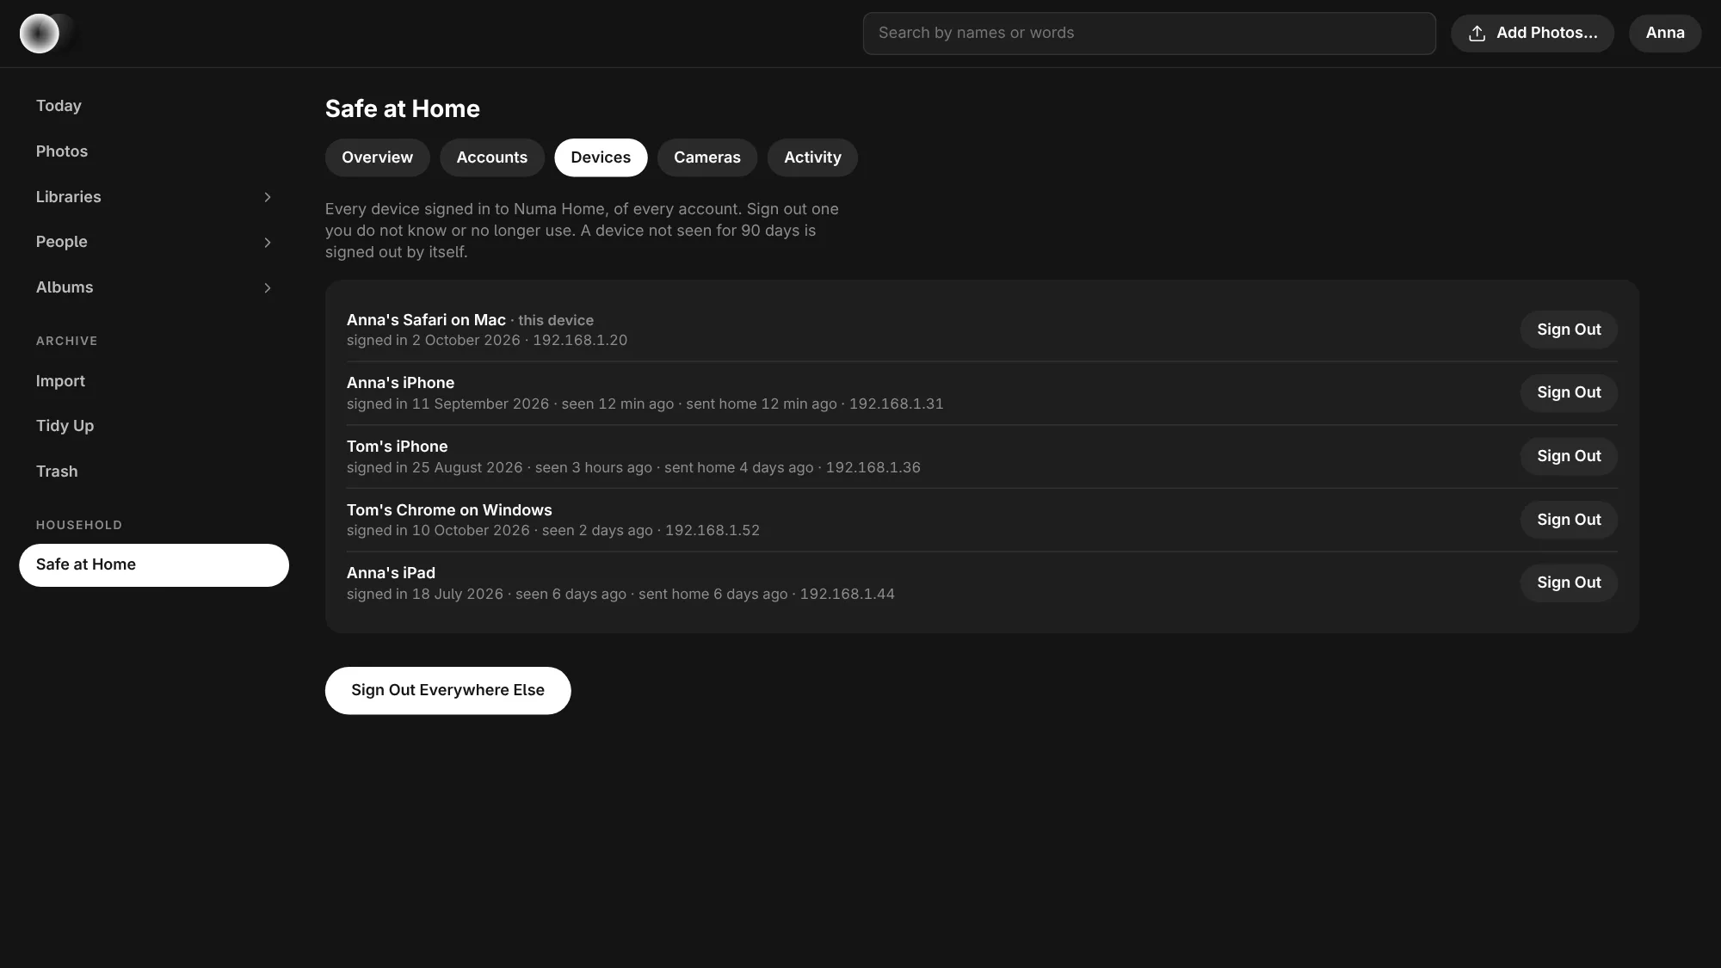The width and height of the screenshot is (1721, 968).
Task: Select the Devices tab
Action: click(601, 157)
